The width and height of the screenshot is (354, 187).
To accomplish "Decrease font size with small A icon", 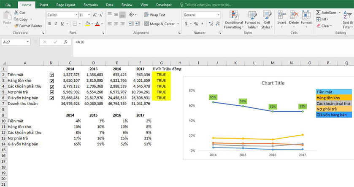I will [101, 15].
